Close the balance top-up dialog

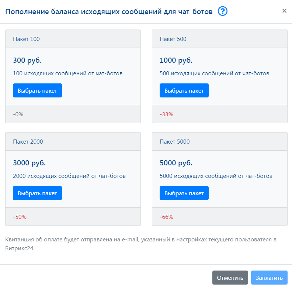[284, 11]
